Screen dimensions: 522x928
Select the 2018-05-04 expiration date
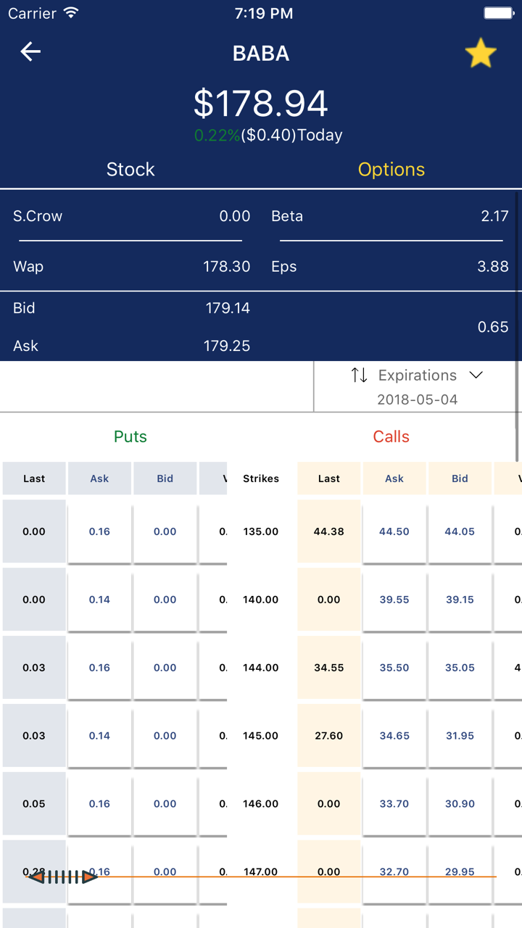pos(417,399)
